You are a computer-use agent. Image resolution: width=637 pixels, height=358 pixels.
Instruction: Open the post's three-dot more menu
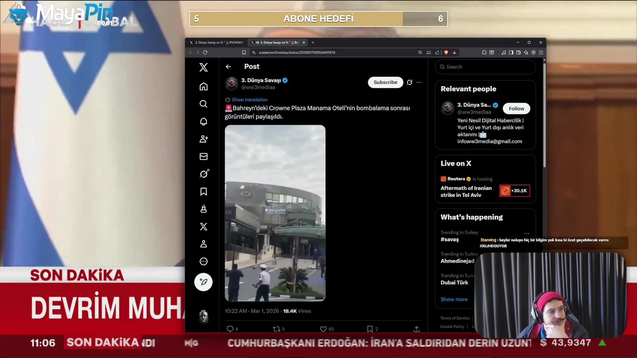[x=419, y=82]
